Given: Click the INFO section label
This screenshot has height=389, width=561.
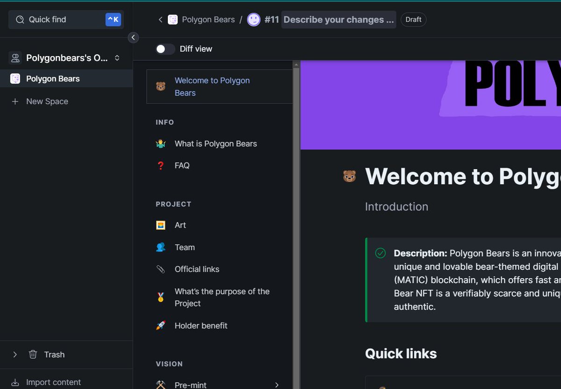Looking at the screenshot, I should (x=165, y=122).
